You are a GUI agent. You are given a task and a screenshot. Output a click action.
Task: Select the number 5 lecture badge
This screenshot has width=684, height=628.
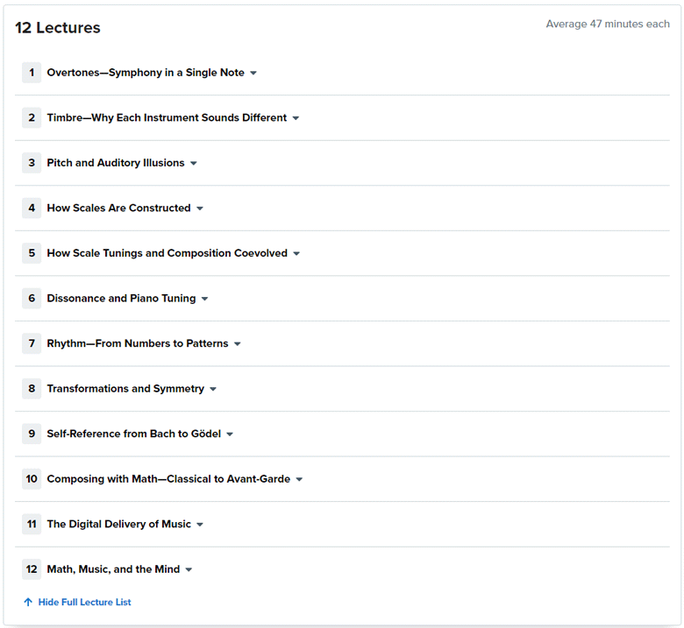[x=32, y=253]
